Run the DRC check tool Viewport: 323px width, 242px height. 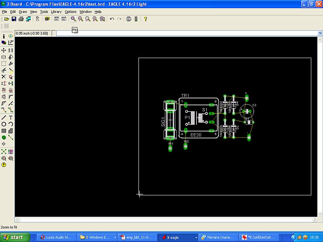click(11, 158)
